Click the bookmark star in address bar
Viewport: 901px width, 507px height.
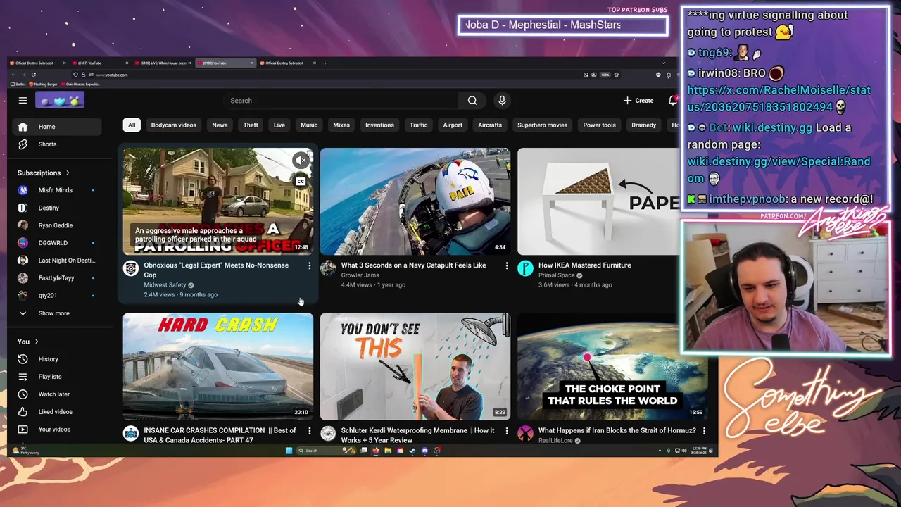(617, 75)
